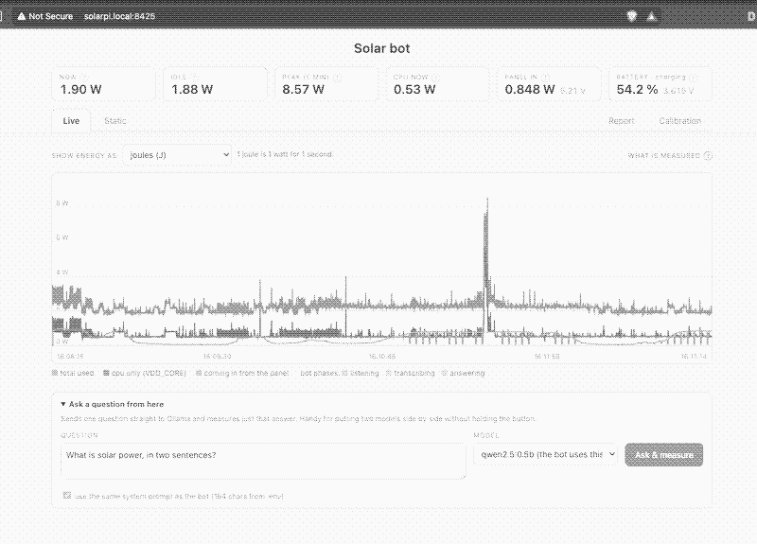Screen dimensions: 757x544
Task: Open the help icon next to NOW
Action: pos(84,78)
